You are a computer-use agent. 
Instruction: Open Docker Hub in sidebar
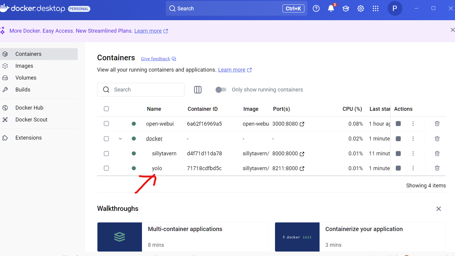click(39, 108)
